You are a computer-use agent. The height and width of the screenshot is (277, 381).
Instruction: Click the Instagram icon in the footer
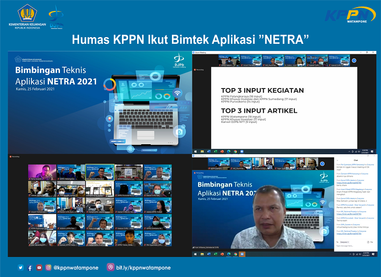pos(49,267)
